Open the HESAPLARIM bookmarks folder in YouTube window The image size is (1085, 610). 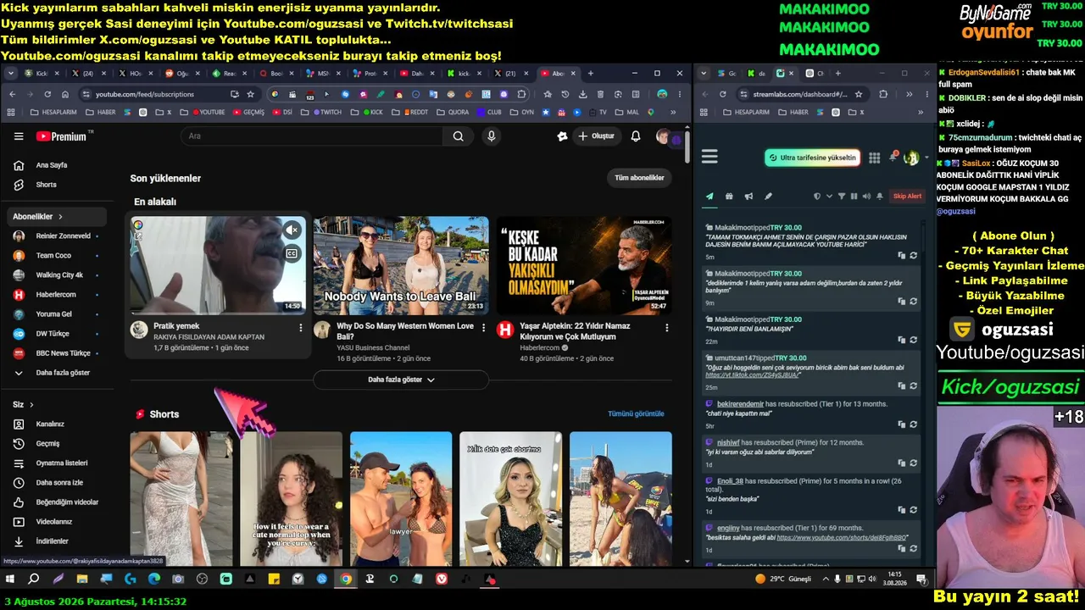click(53, 112)
